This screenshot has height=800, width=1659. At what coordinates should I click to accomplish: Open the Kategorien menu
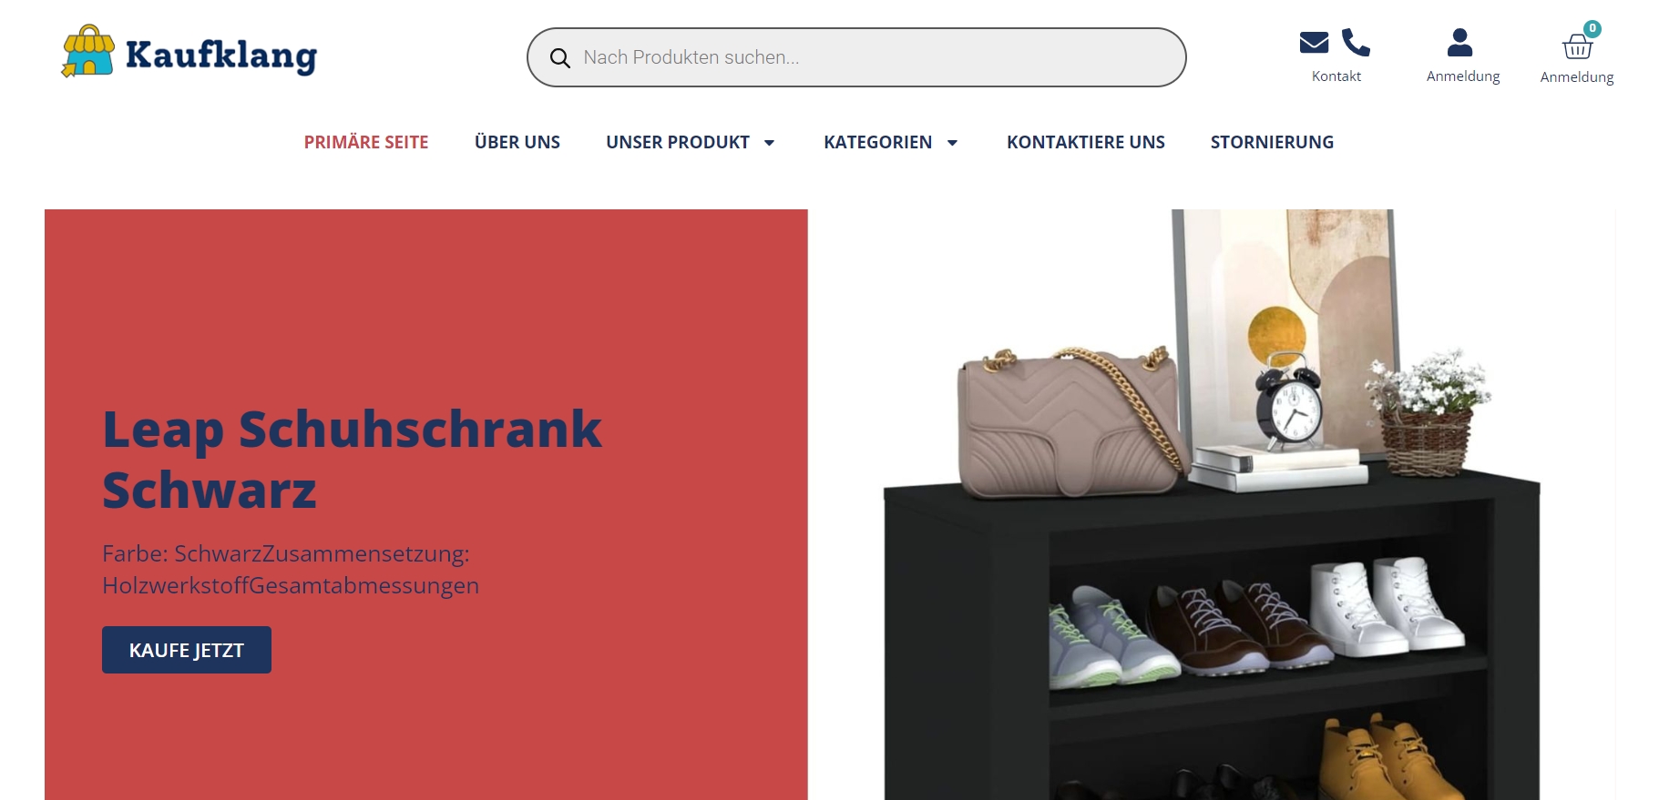(877, 142)
